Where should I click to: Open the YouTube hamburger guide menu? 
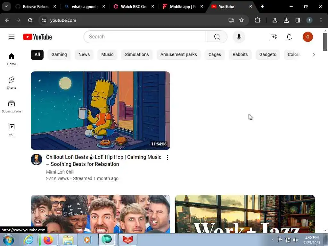pyautogui.click(x=12, y=37)
